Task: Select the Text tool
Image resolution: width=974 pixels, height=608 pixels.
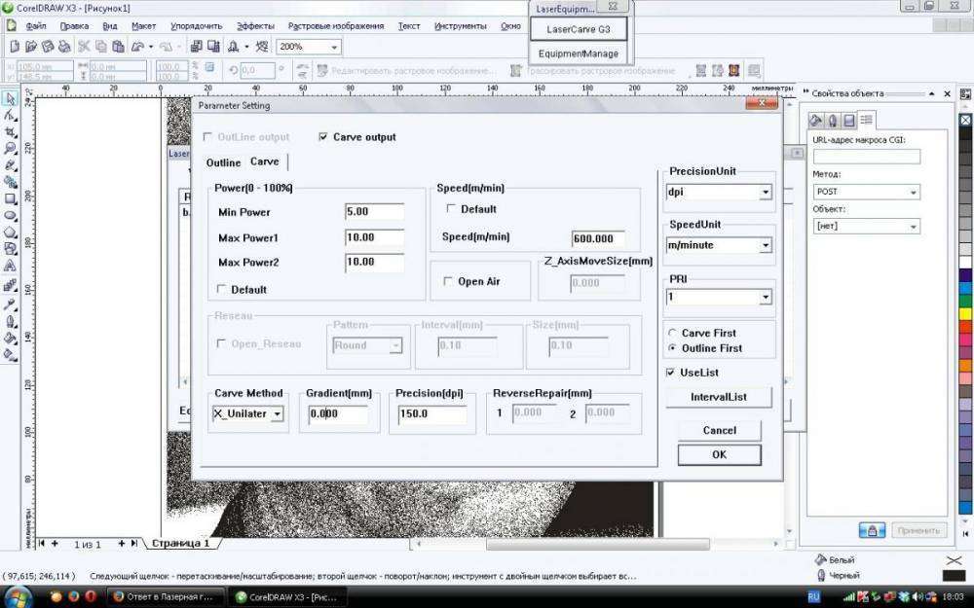Action: 10,266
